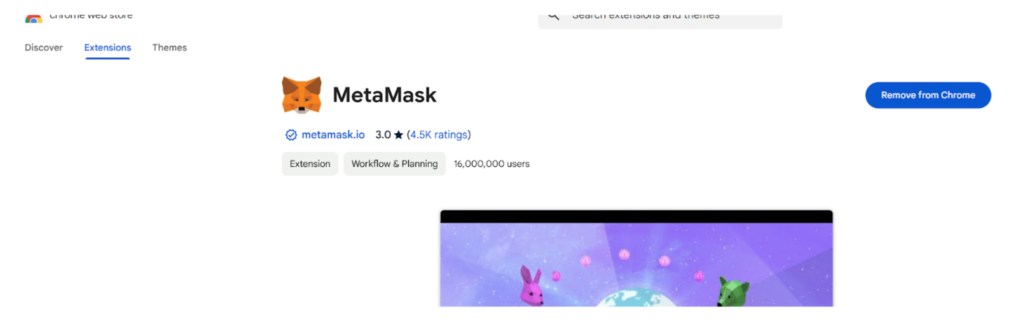The height and width of the screenshot is (325, 1020).
Task: Click the MetaMask title heading
Action: click(x=384, y=95)
